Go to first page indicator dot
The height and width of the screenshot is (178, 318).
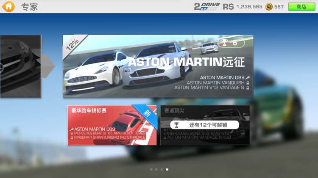point(151,169)
